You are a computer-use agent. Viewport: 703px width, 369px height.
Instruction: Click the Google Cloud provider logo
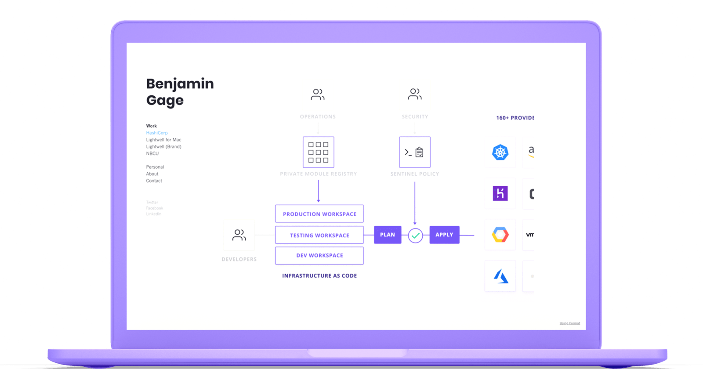(x=500, y=235)
